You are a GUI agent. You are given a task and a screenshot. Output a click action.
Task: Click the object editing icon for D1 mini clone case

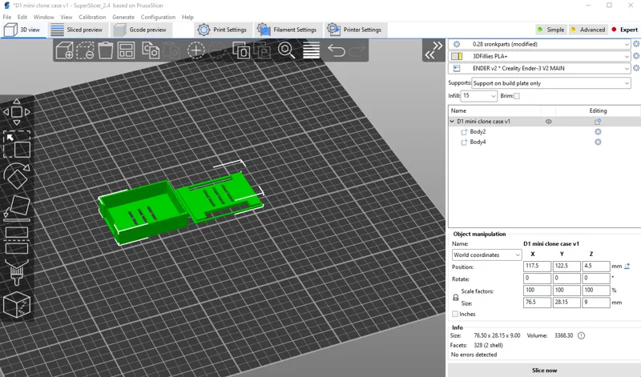pos(598,122)
